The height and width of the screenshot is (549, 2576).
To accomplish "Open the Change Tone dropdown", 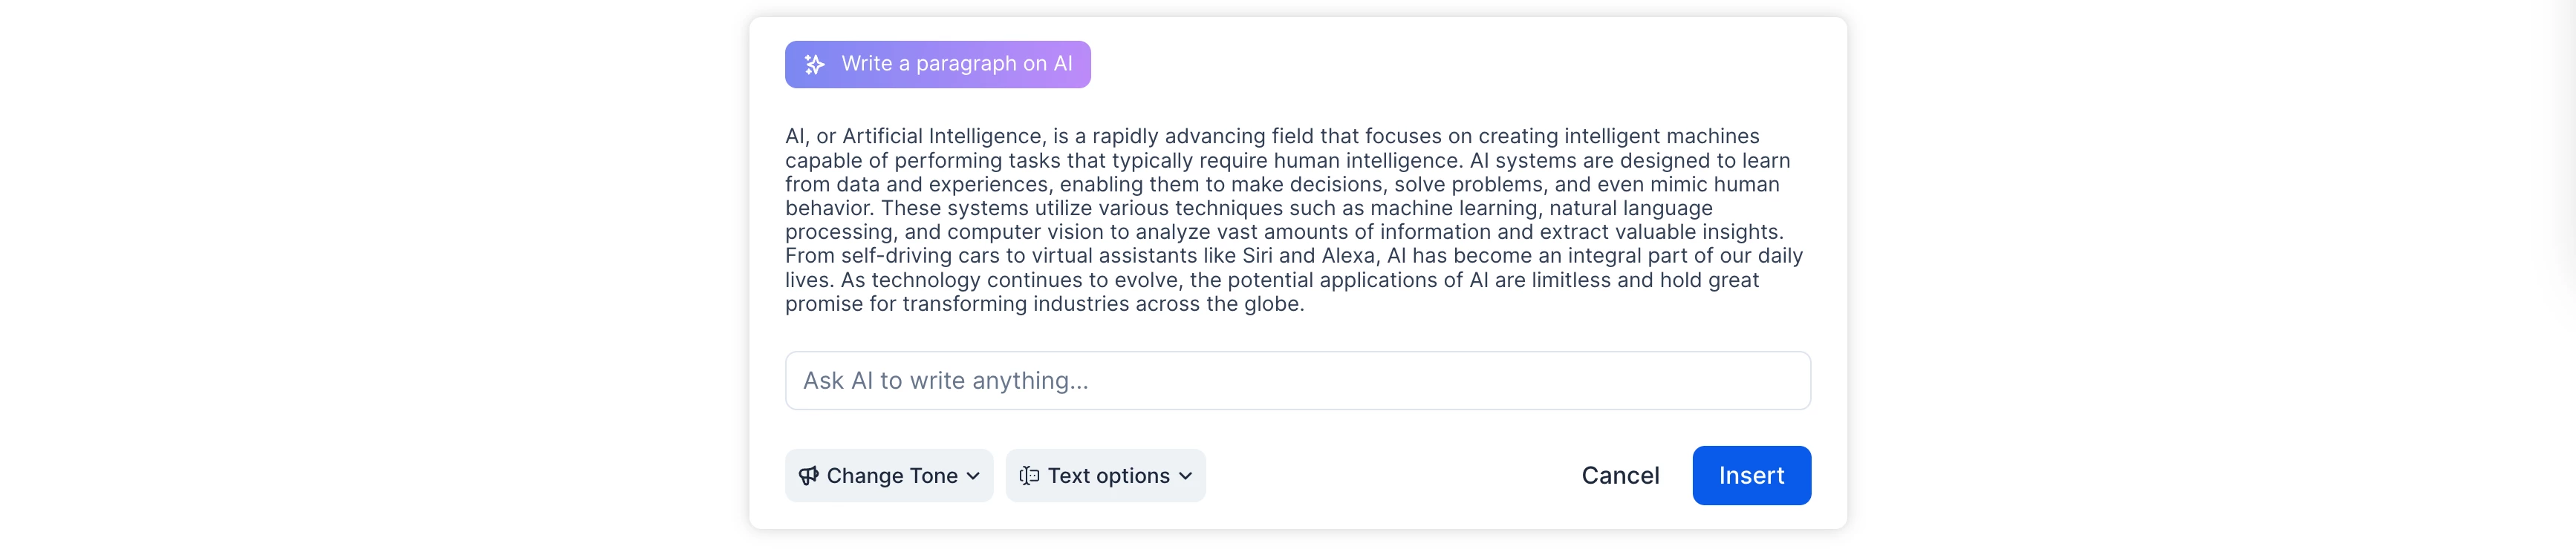I will point(889,475).
